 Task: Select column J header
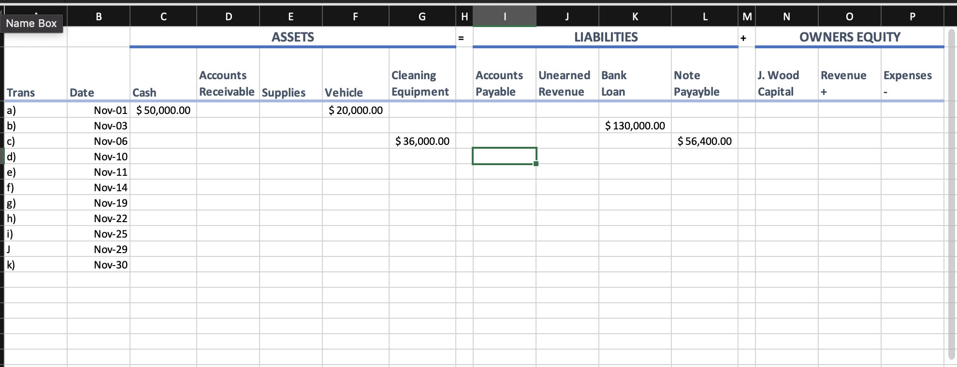tap(567, 16)
